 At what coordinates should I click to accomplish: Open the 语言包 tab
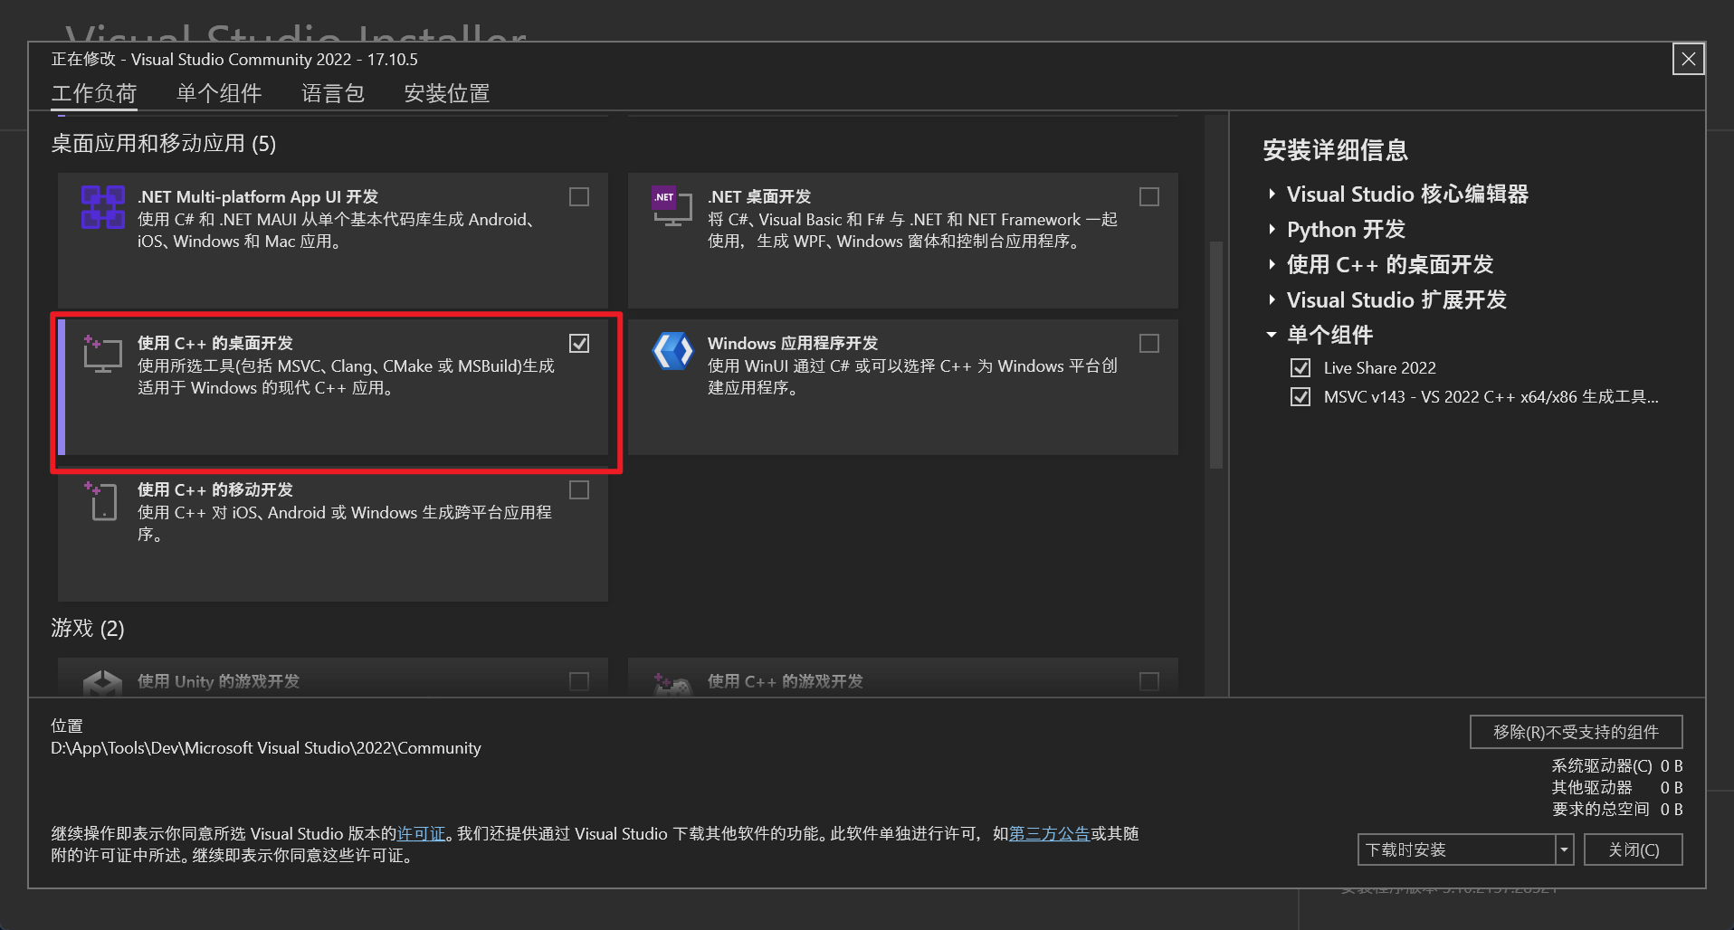pyautogui.click(x=333, y=93)
